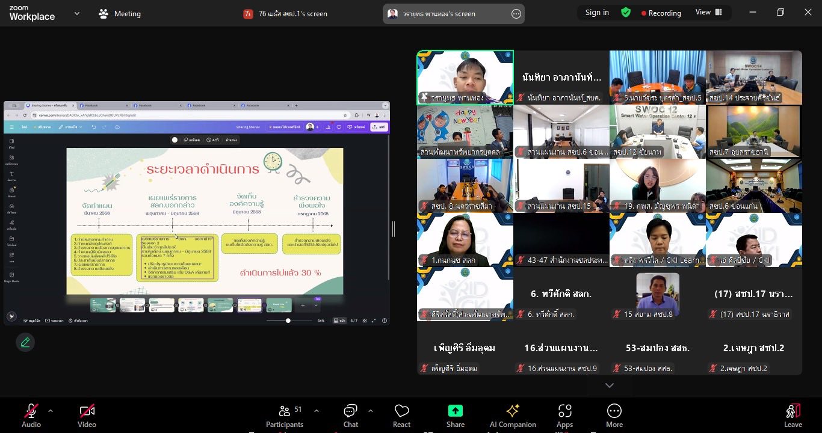Click the Sign in button
The image size is (822, 433).
coord(597,13)
